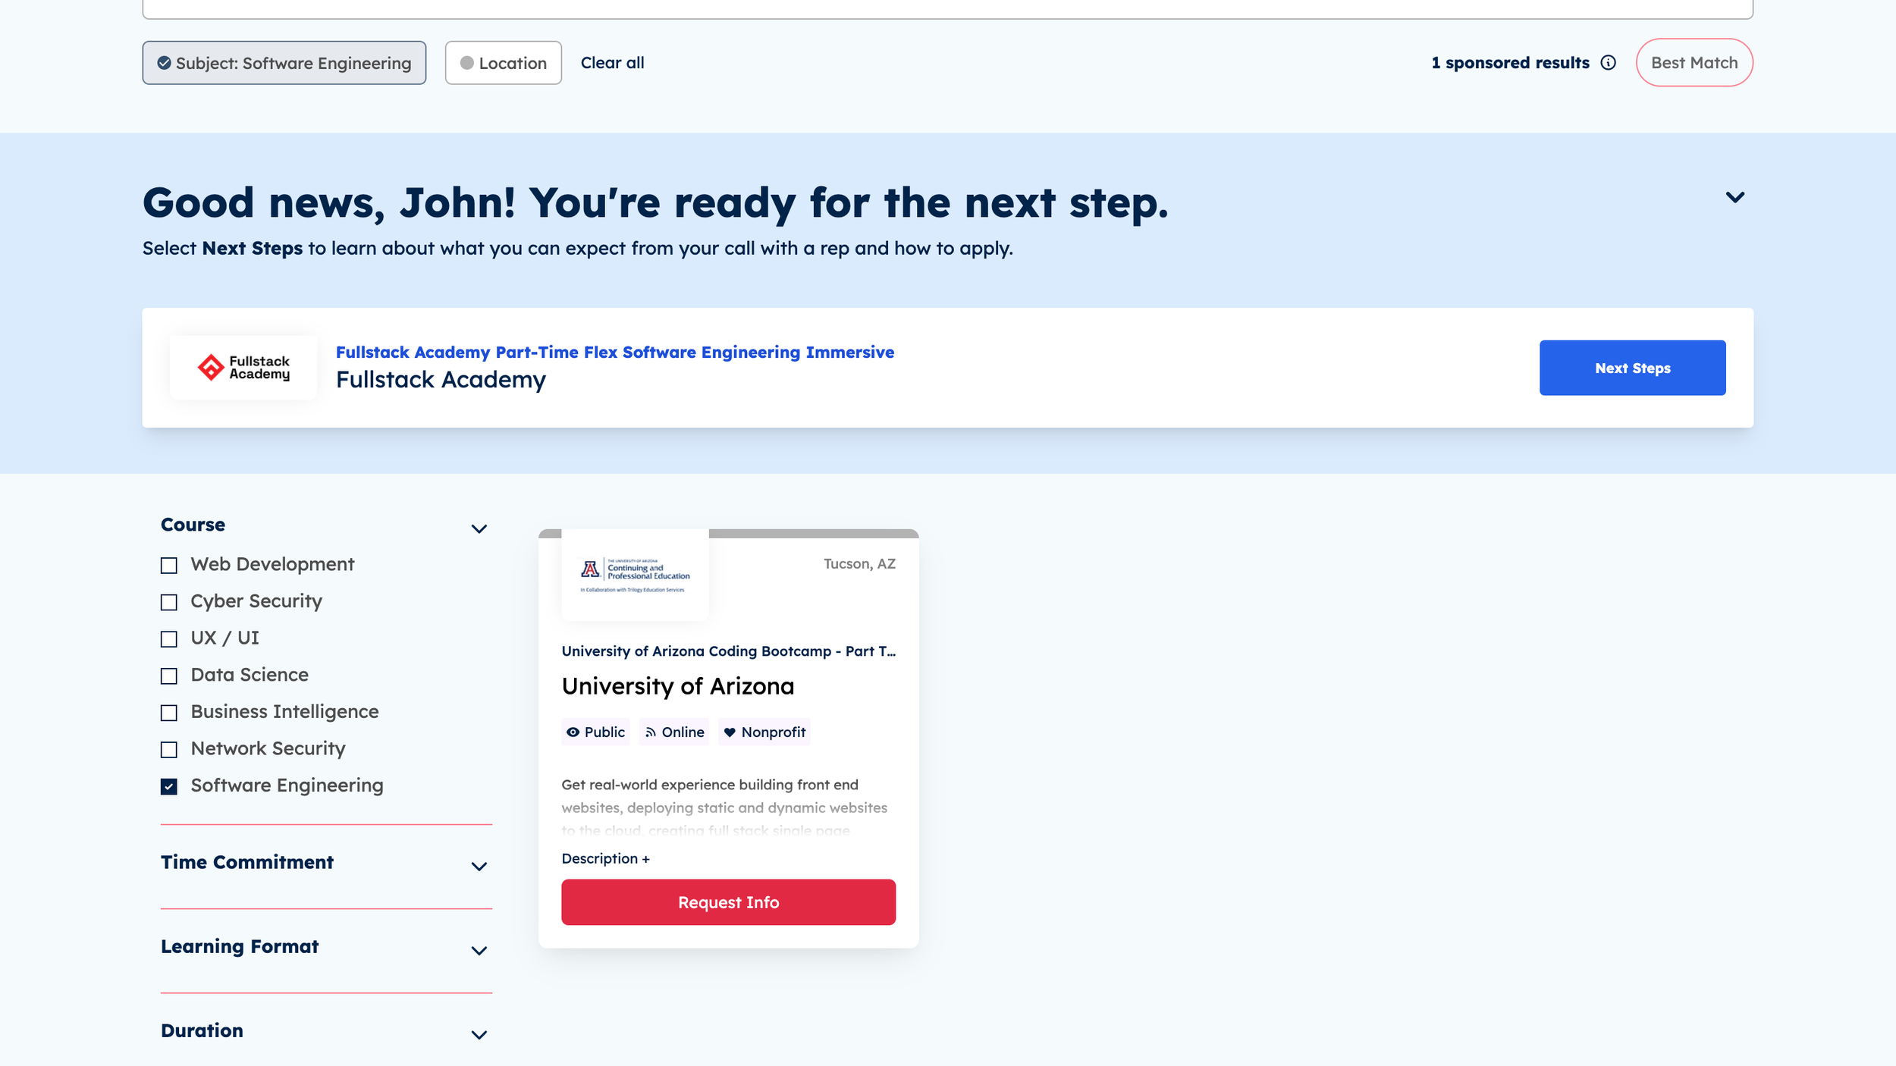Collapse the Good news banner chevron
The image size is (1896, 1066).
click(1734, 197)
